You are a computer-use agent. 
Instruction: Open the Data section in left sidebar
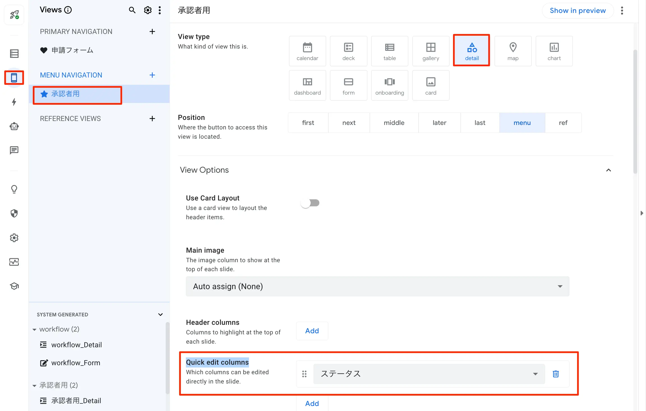point(14,53)
